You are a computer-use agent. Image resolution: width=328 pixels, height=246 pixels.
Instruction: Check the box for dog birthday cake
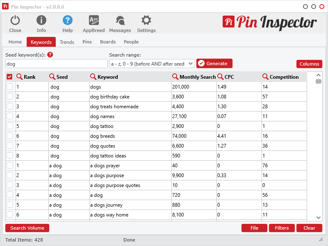pos(10,96)
